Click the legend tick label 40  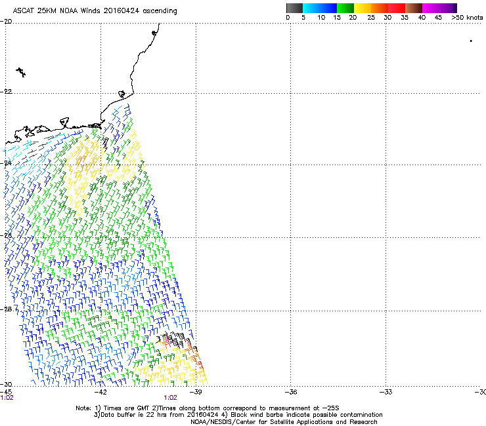click(422, 18)
